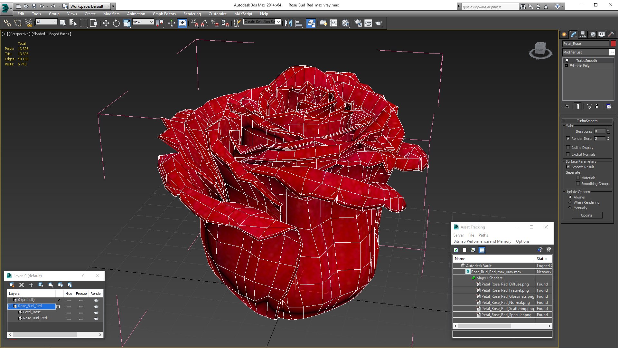The width and height of the screenshot is (618, 348).
Task: Toggle Select and Manipulate tool
Action: (x=172, y=23)
